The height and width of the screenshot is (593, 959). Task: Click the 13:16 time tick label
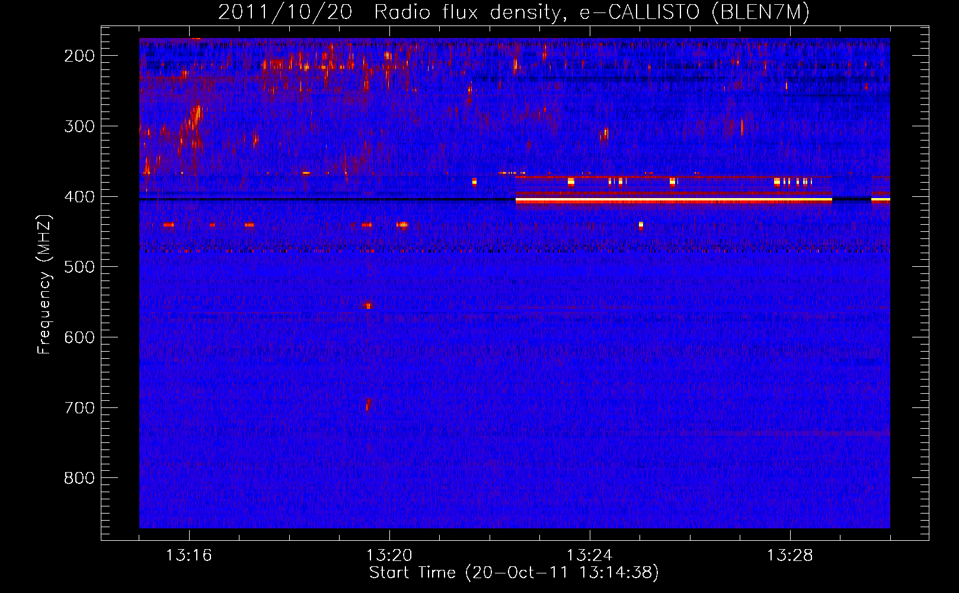[x=188, y=556]
